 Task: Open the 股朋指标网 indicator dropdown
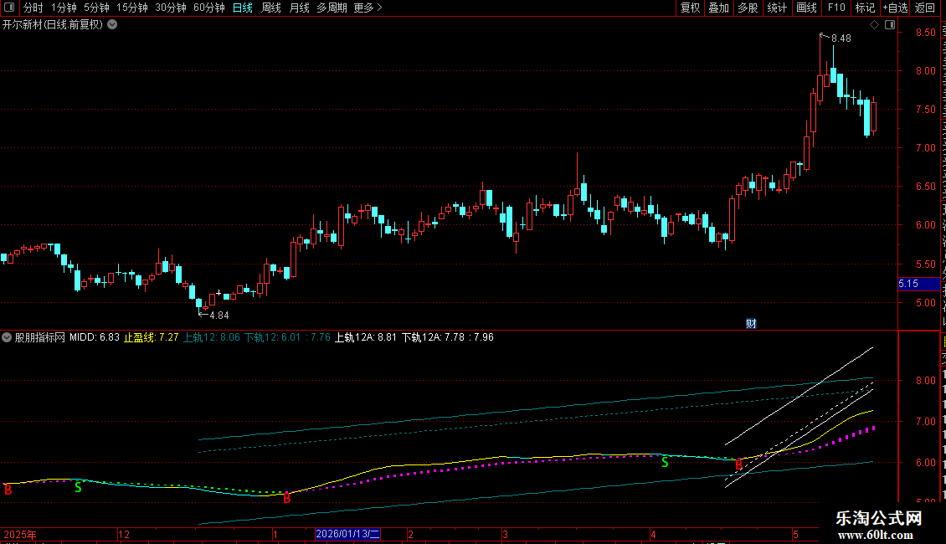point(7,337)
